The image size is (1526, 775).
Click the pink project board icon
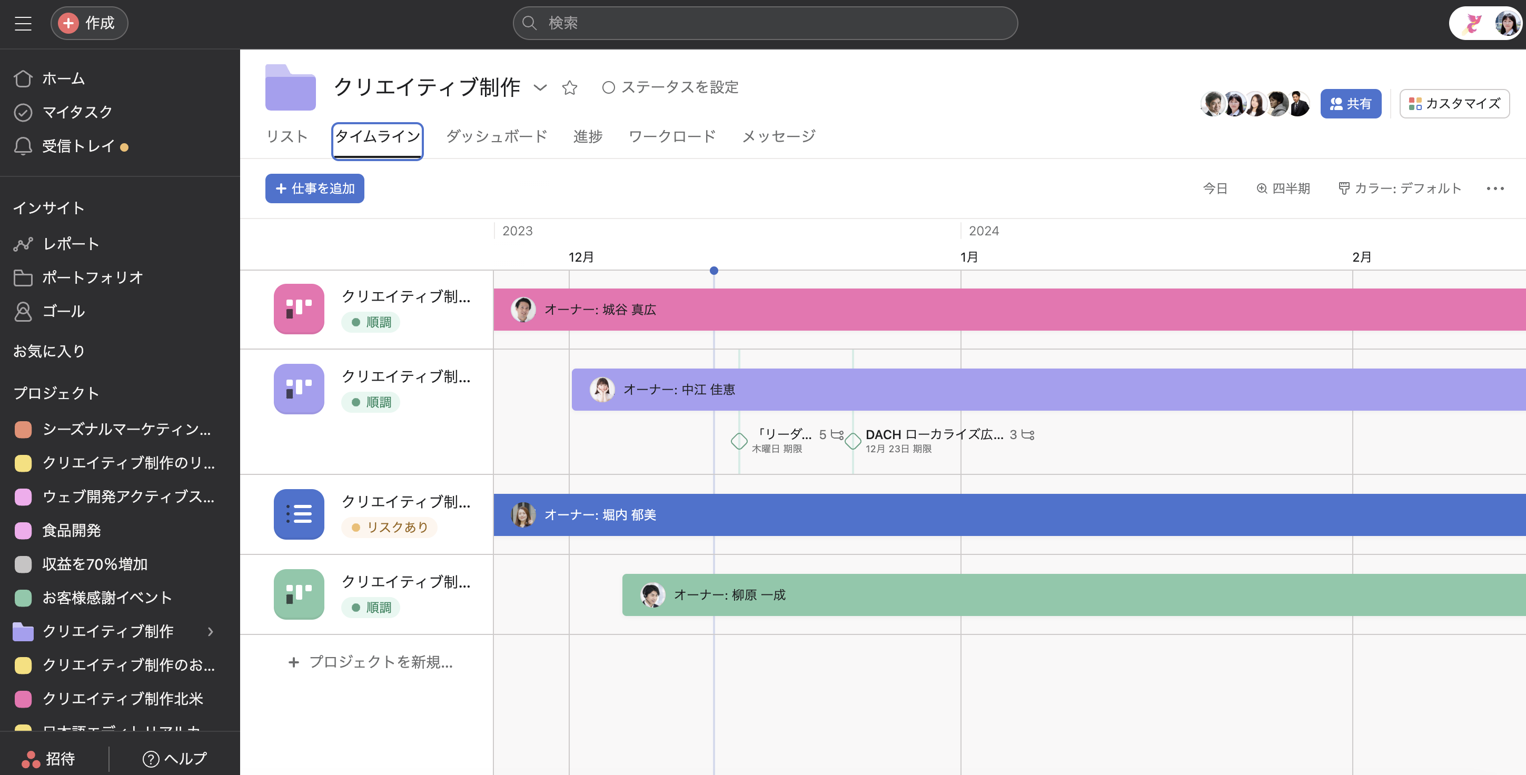pos(299,309)
